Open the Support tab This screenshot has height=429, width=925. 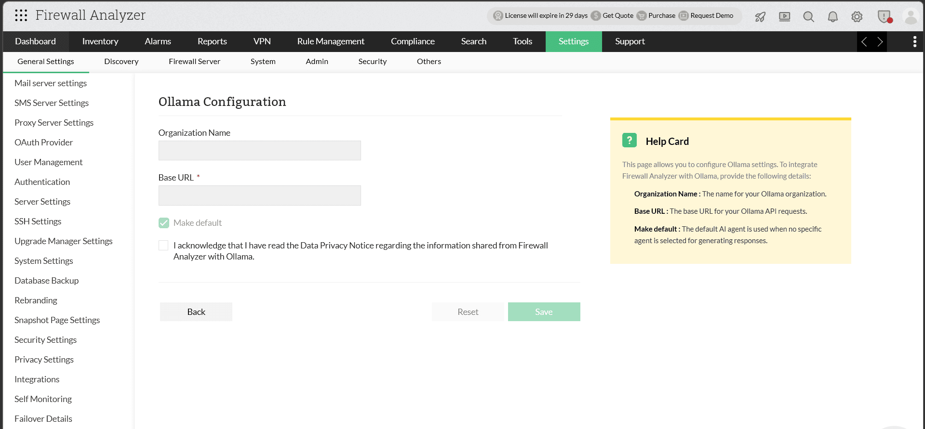coord(630,41)
